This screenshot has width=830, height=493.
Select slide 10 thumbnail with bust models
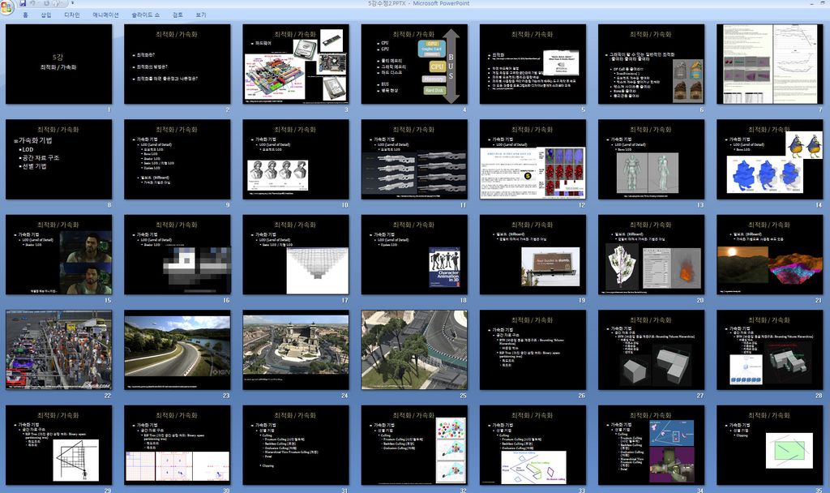tap(296, 160)
